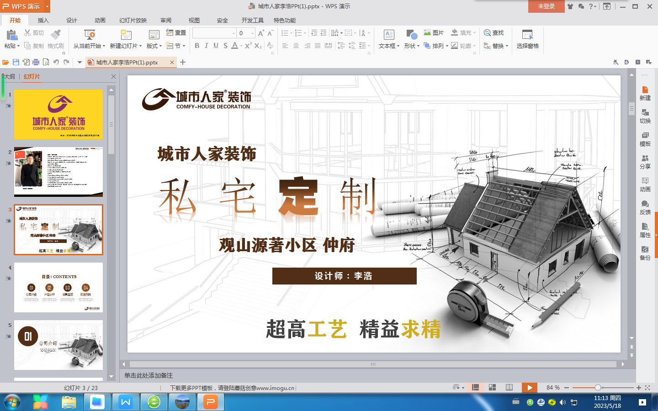658x411 pixels.
Task: Click 备份 backup in right sidebar
Action: click(x=645, y=253)
